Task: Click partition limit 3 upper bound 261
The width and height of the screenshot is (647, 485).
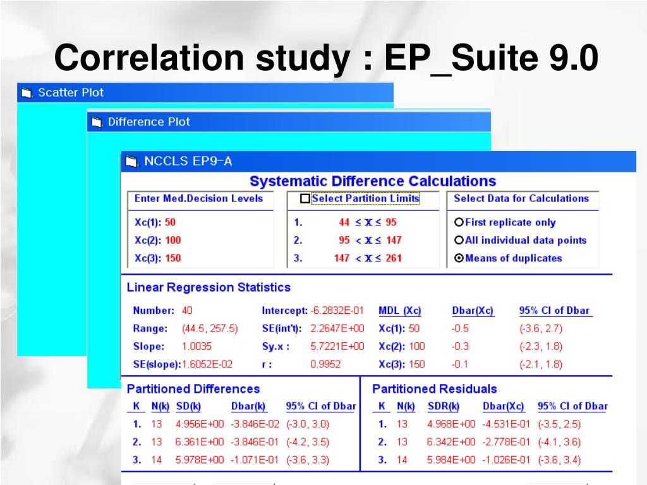Action: [394, 258]
